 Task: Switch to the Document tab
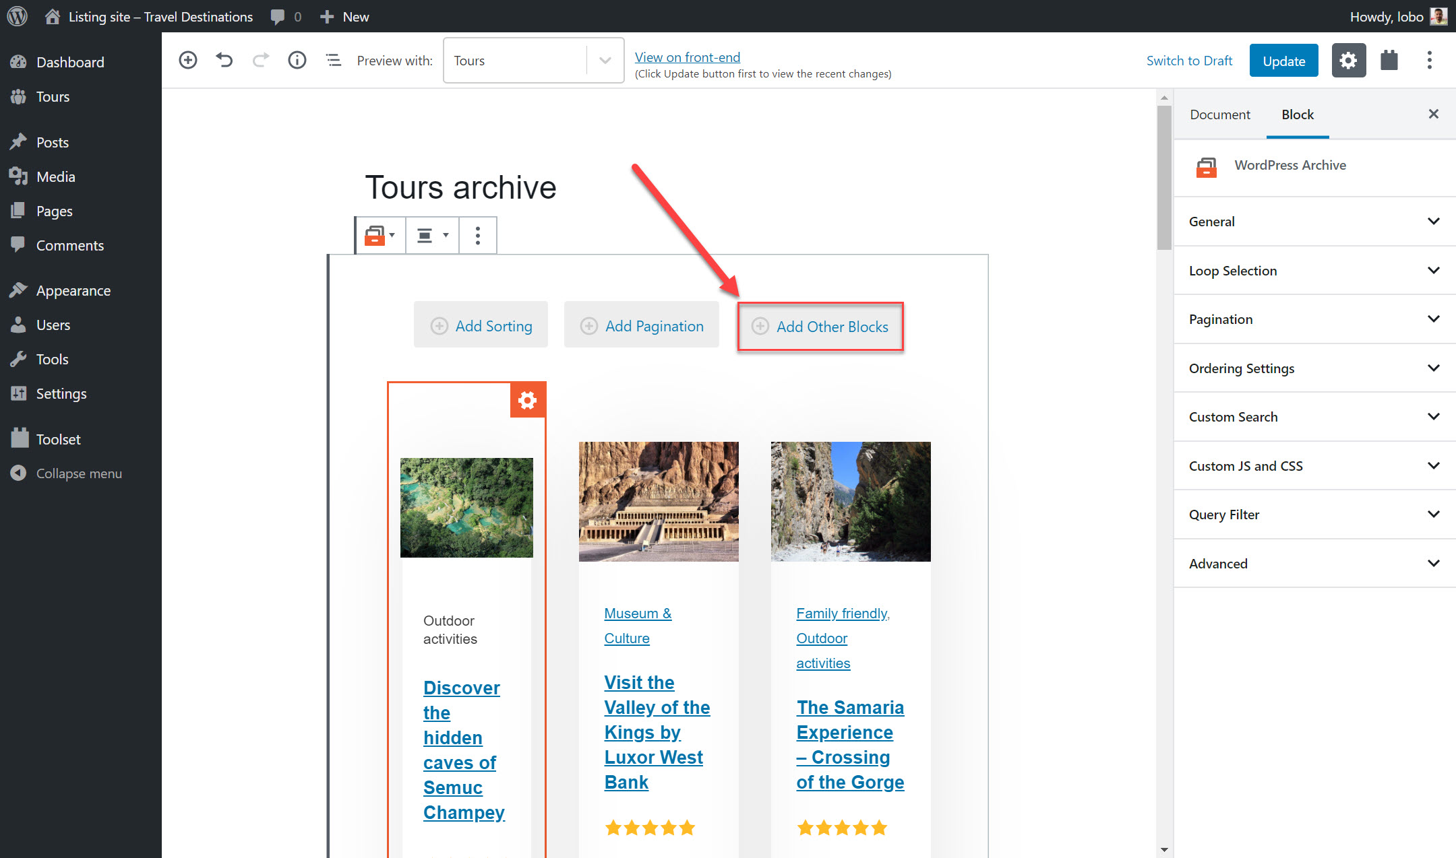click(1219, 114)
